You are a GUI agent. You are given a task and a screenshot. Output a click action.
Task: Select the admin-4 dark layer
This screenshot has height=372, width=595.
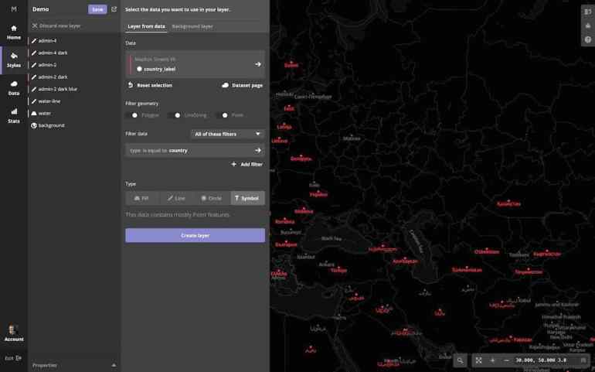(49, 53)
